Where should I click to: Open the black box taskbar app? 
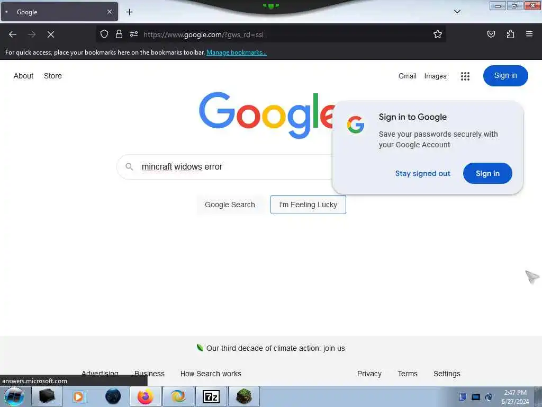tap(47, 396)
